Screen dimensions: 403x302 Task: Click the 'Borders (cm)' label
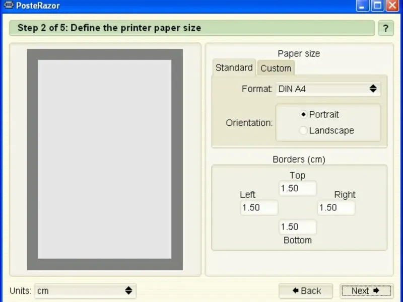pos(299,160)
